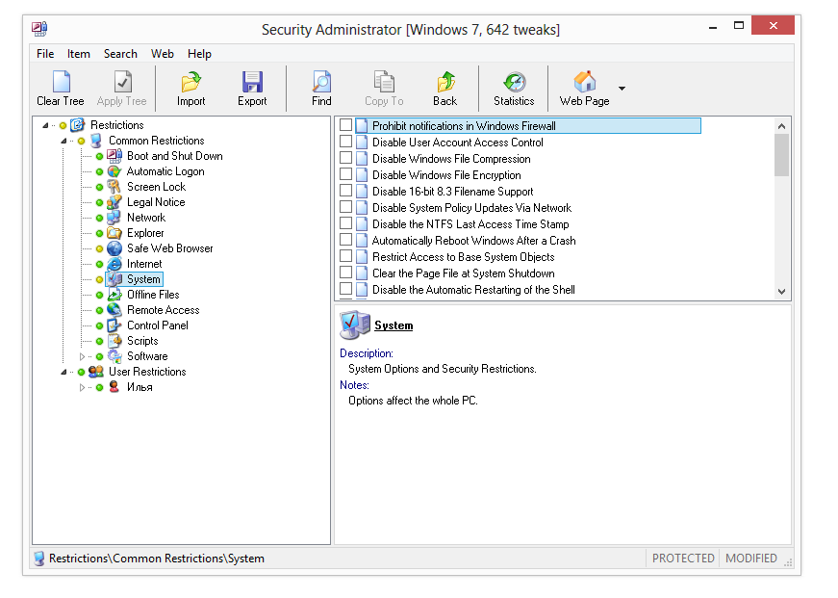Check Clear the Page File at System Shutdown box

(x=345, y=273)
